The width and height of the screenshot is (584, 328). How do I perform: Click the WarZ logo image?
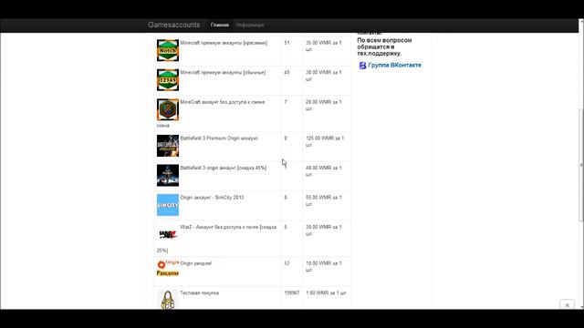[168, 234]
